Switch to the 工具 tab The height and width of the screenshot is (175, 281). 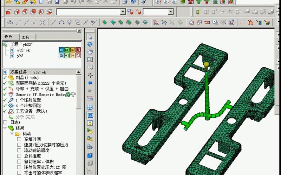click(x=25, y=37)
